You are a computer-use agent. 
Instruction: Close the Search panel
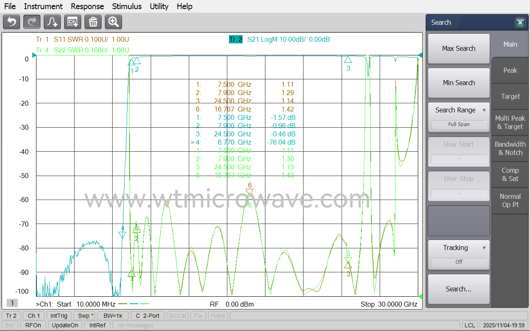point(520,23)
